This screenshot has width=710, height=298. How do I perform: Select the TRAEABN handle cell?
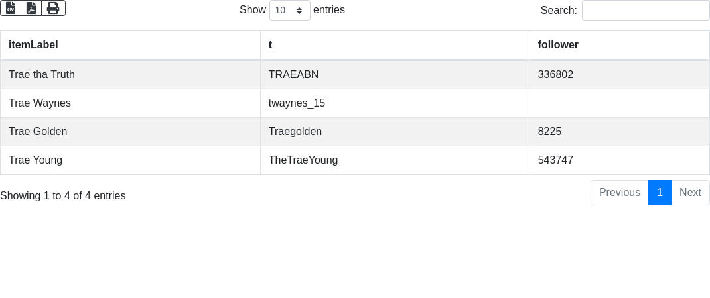pyautogui.click(x=293, y=75)
